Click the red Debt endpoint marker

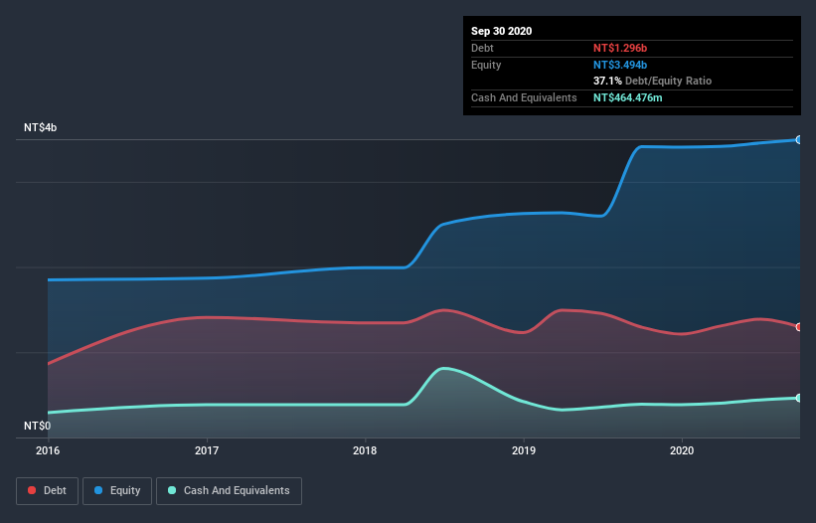[799, 327]
